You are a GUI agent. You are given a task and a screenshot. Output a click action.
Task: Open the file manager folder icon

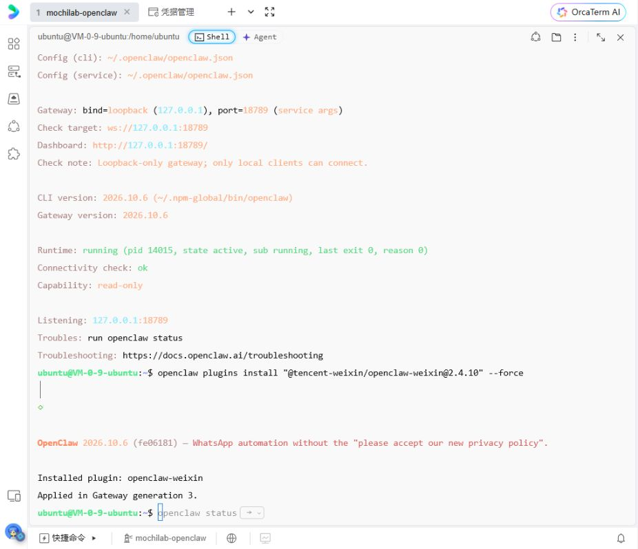(x=556, y=37)
